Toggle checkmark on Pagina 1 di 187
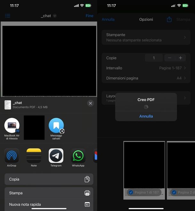This screenshot has height=211, width=195. click(x=131, y=192)
